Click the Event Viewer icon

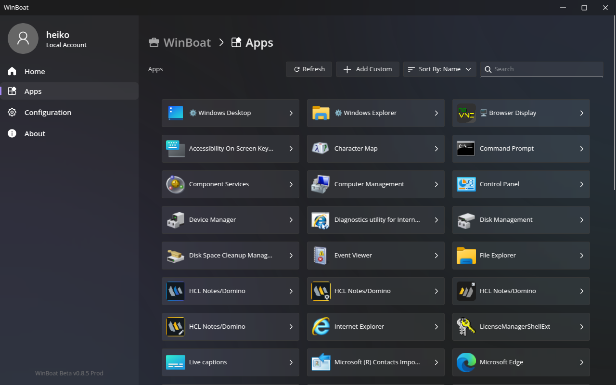click(321, 256)
